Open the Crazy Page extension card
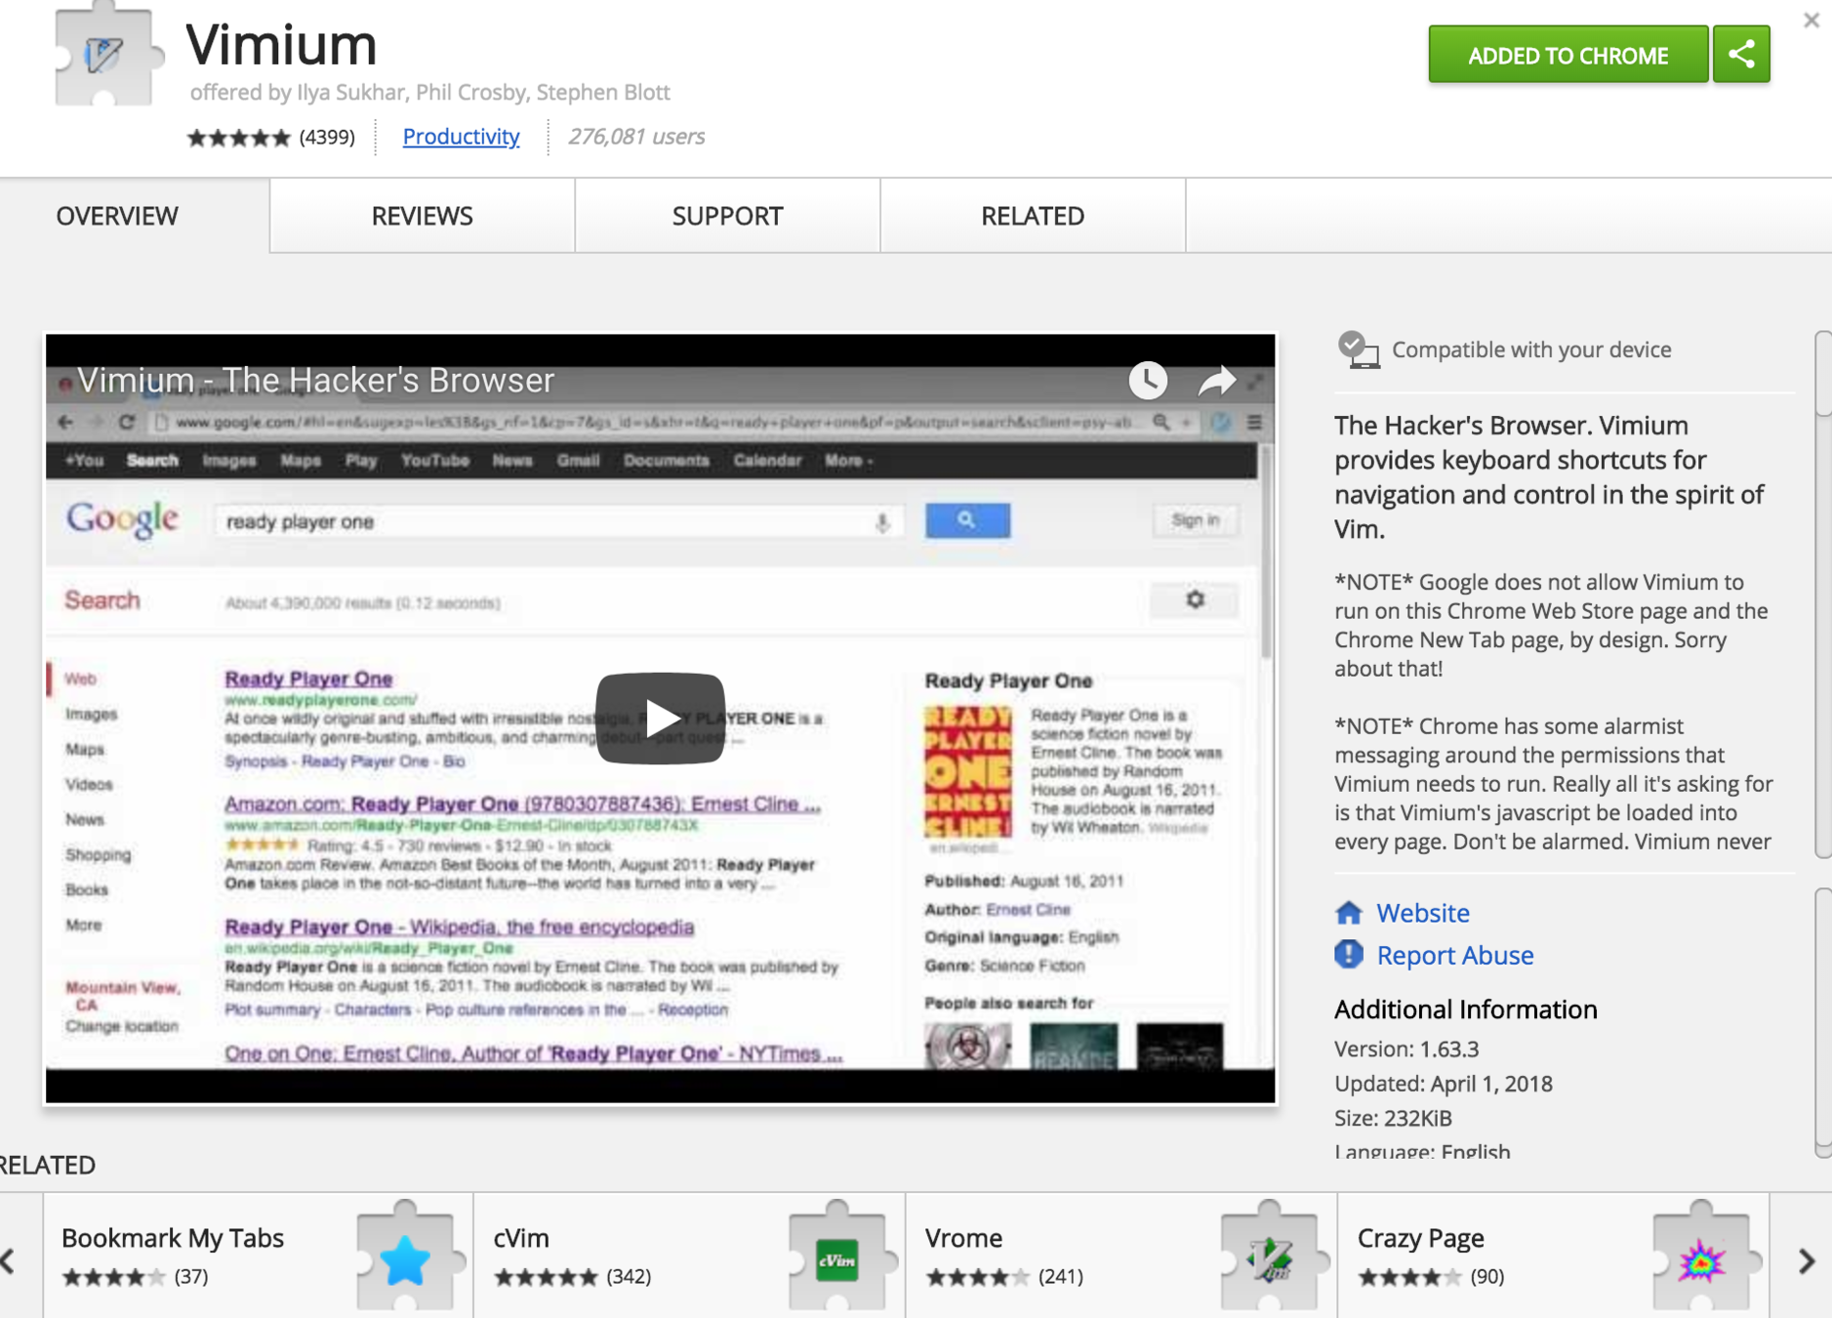Viewport: 1832px width, 1318px height. point(1554,1256)
